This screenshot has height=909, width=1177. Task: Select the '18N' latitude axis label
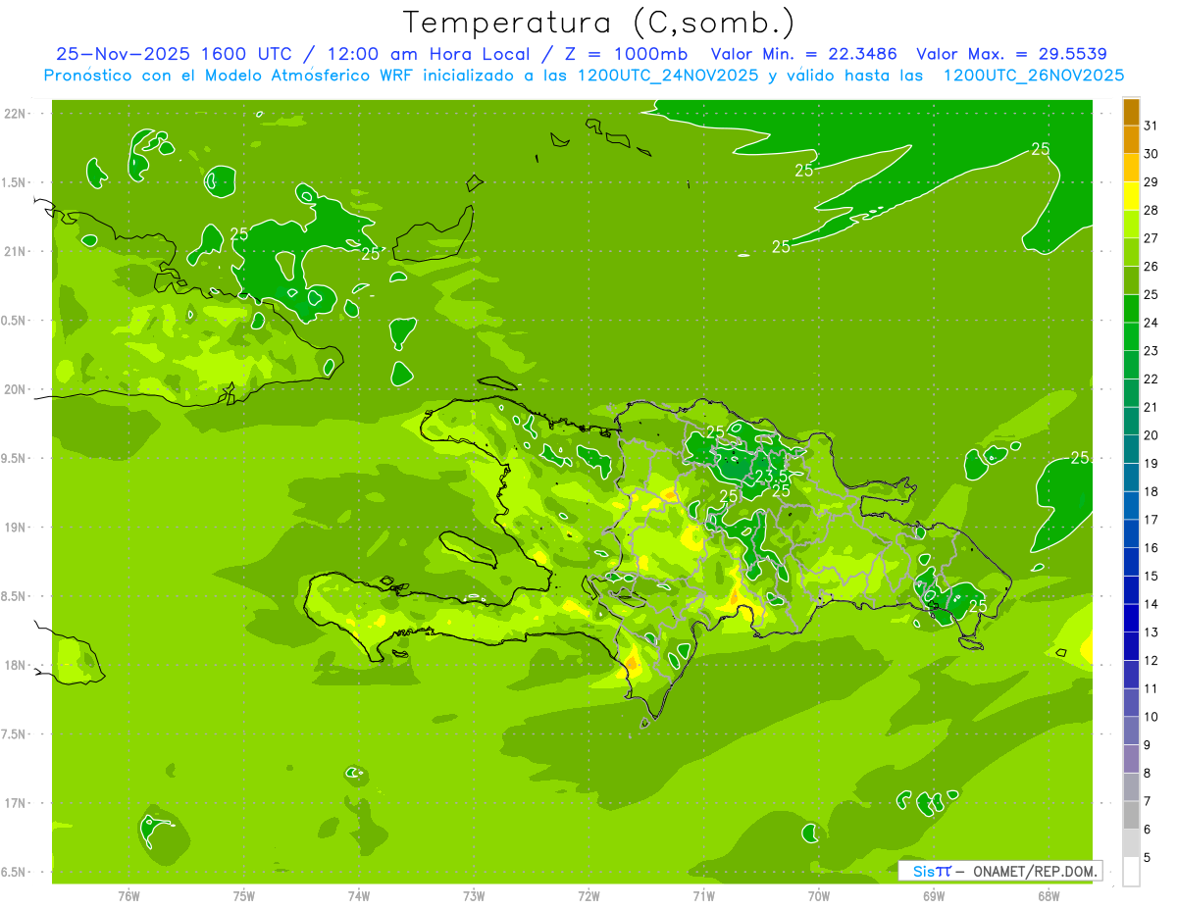point(16,665)
